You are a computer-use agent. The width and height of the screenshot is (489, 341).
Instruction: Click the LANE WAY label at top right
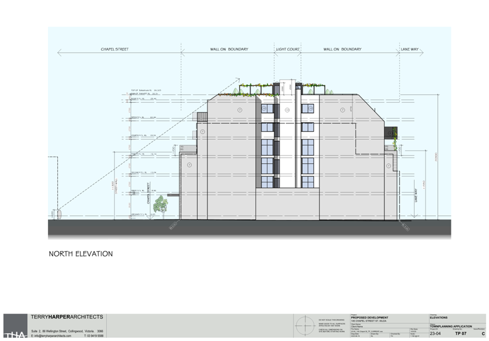coord(409,49)
